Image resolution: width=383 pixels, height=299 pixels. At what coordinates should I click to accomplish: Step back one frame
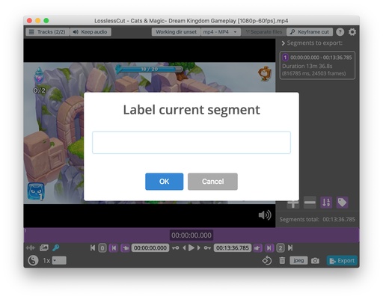[x=184, y=248]
